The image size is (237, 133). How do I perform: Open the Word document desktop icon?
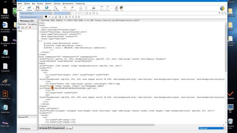tap(5, 27)
